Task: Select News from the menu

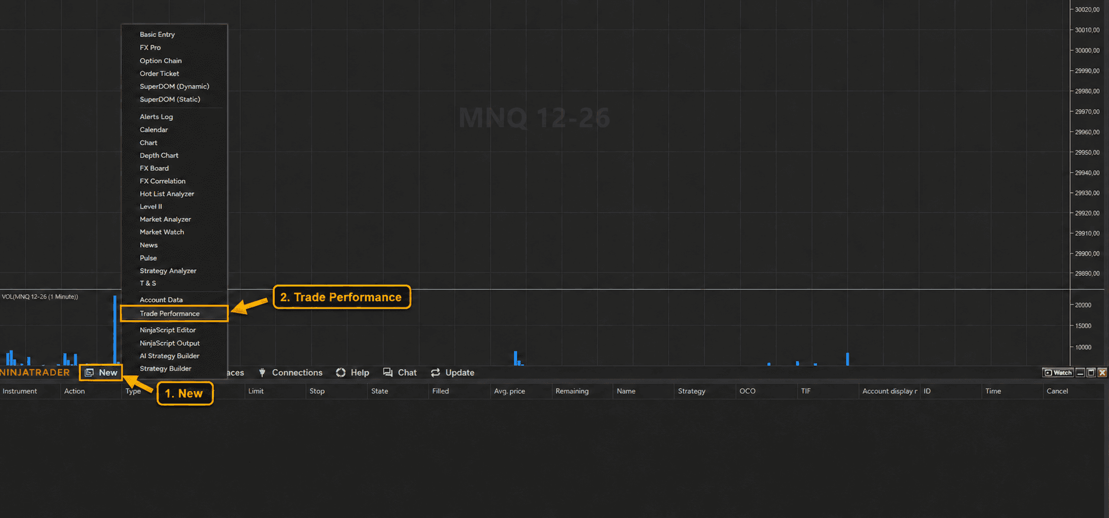Action: point(149,245)
